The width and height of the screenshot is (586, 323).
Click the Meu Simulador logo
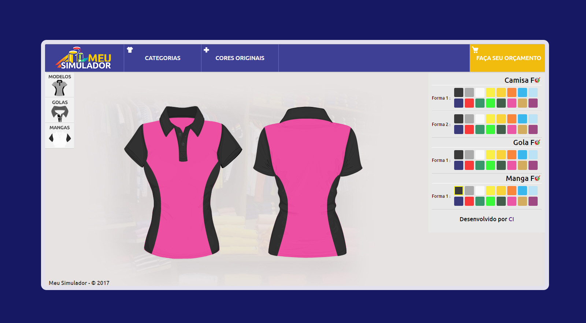tap(84, 58)
